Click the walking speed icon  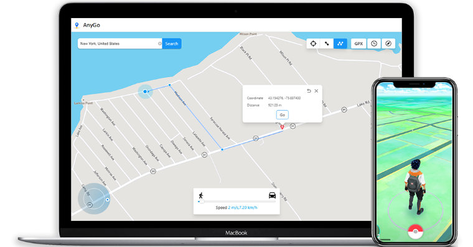click(201, 195)
